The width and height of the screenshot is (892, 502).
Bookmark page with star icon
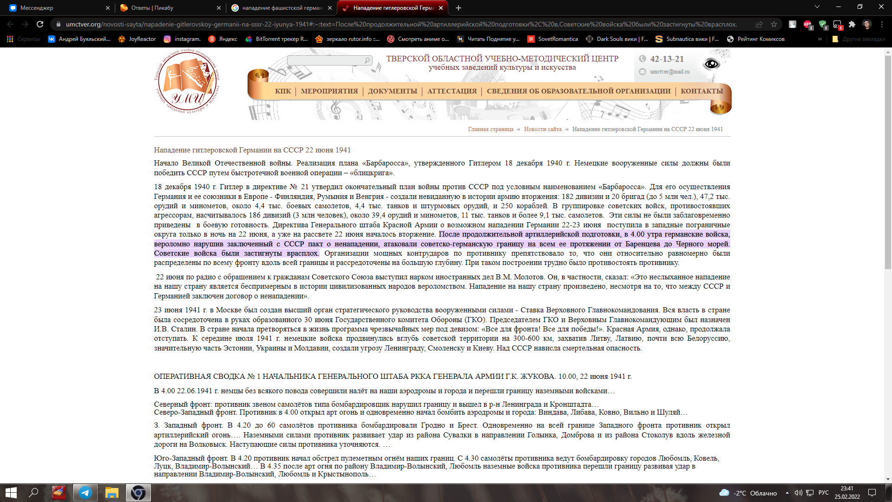774,24
